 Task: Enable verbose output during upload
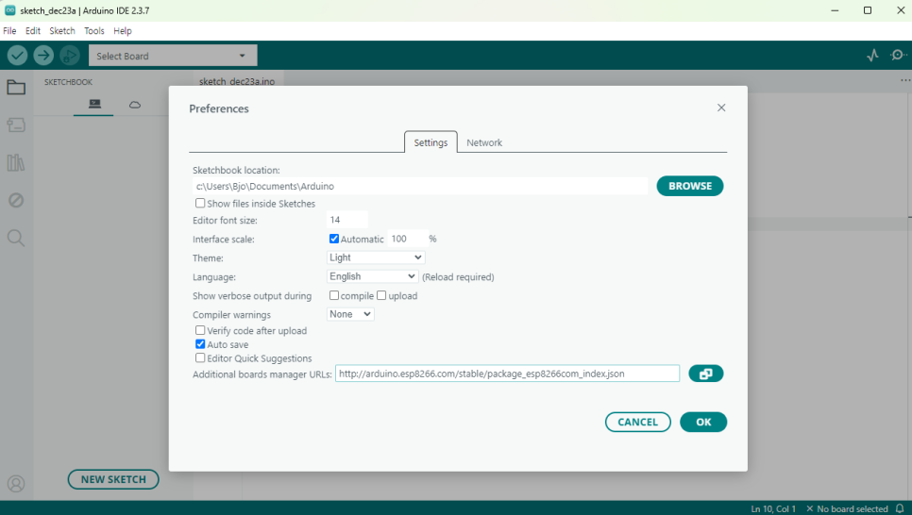pos(381,295)
